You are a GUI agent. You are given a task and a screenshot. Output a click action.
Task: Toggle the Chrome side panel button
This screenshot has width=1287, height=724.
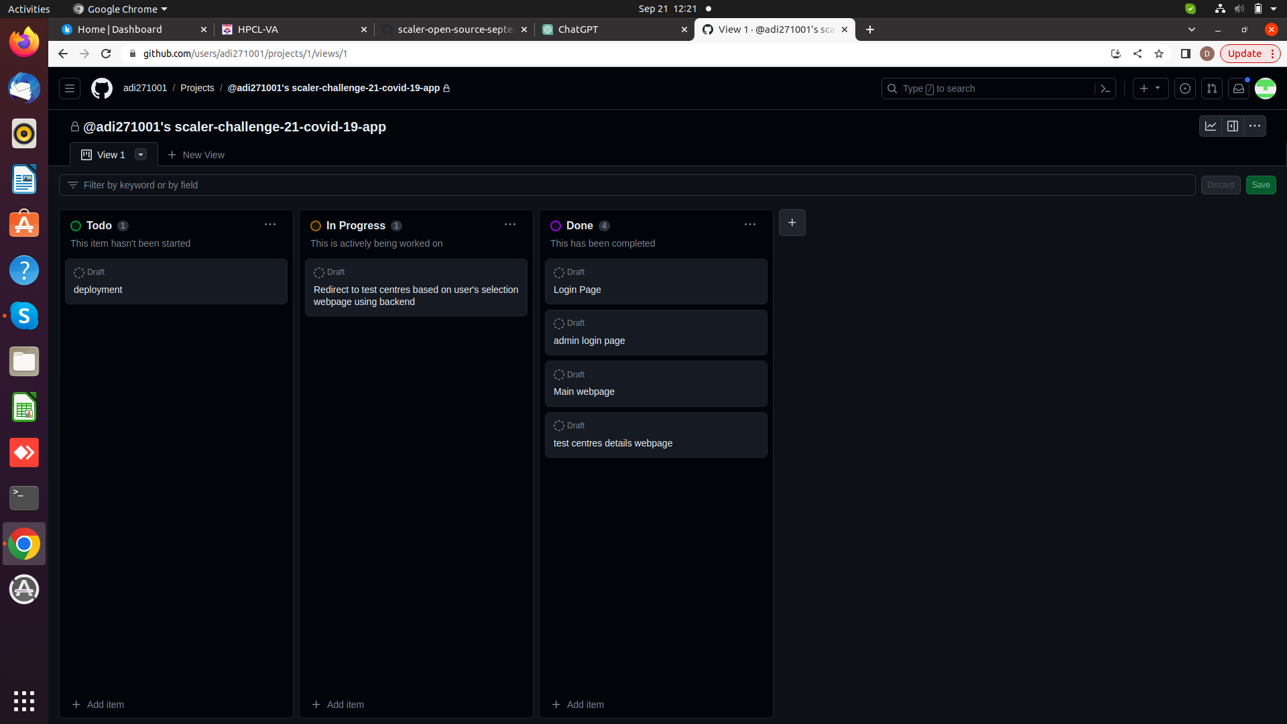pos(1185,54)
